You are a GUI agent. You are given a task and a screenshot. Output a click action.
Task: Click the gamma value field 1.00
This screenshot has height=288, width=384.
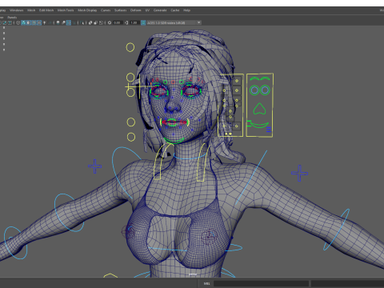click(134, 22)
